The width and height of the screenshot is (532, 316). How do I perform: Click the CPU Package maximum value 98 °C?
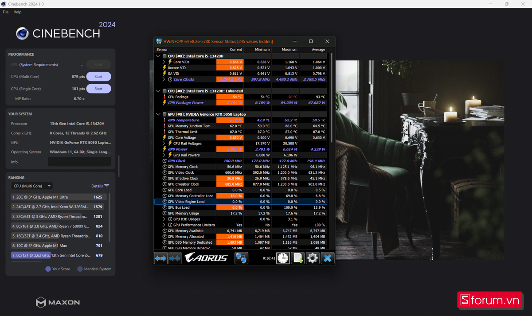tap(293, 97)
